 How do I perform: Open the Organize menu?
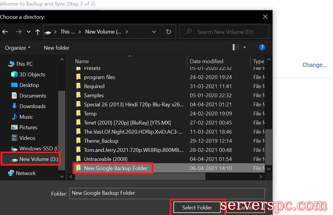click(17, 48)
